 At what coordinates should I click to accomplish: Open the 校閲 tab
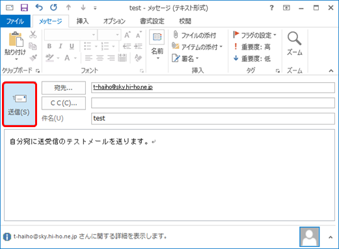point(185,22)
